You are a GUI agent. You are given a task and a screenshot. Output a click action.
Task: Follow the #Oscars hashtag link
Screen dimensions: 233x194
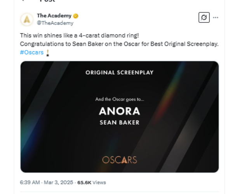pyautogui.click(x=31, y=52)
